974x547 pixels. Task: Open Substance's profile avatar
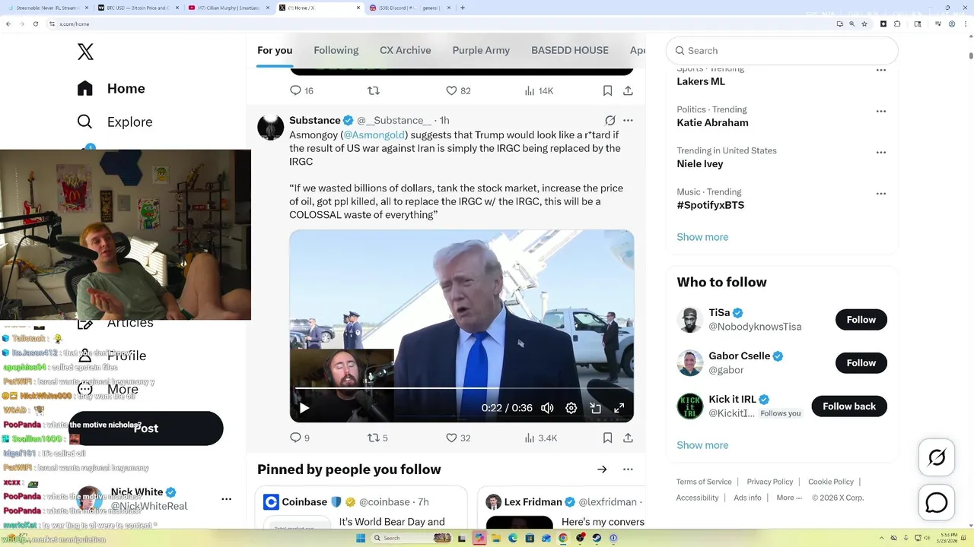[270, 127]
